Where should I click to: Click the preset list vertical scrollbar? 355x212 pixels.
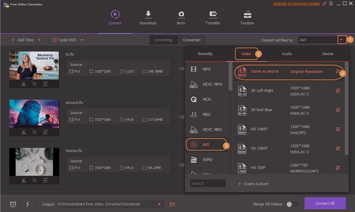(x=346, y=109)
